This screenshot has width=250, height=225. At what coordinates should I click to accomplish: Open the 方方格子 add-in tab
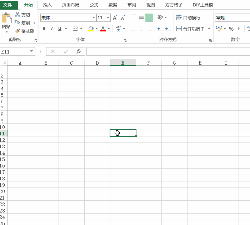coord(174,5)
